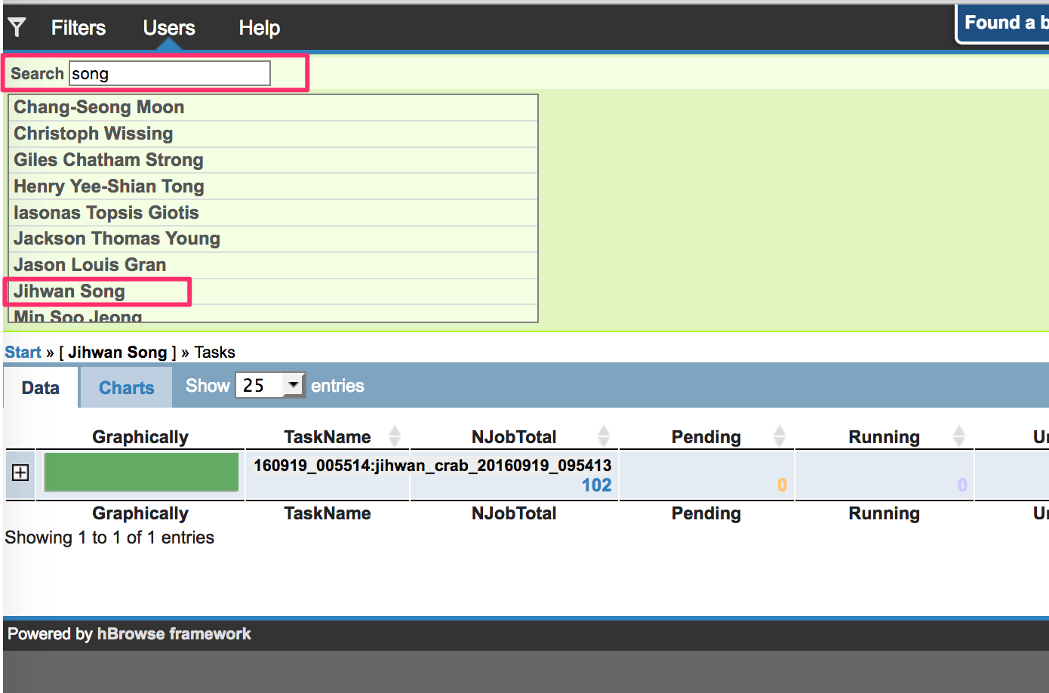Sort by NJobTotal column arrows
The width and height of the screenshot is (1049, 693).
click(603, 436)
